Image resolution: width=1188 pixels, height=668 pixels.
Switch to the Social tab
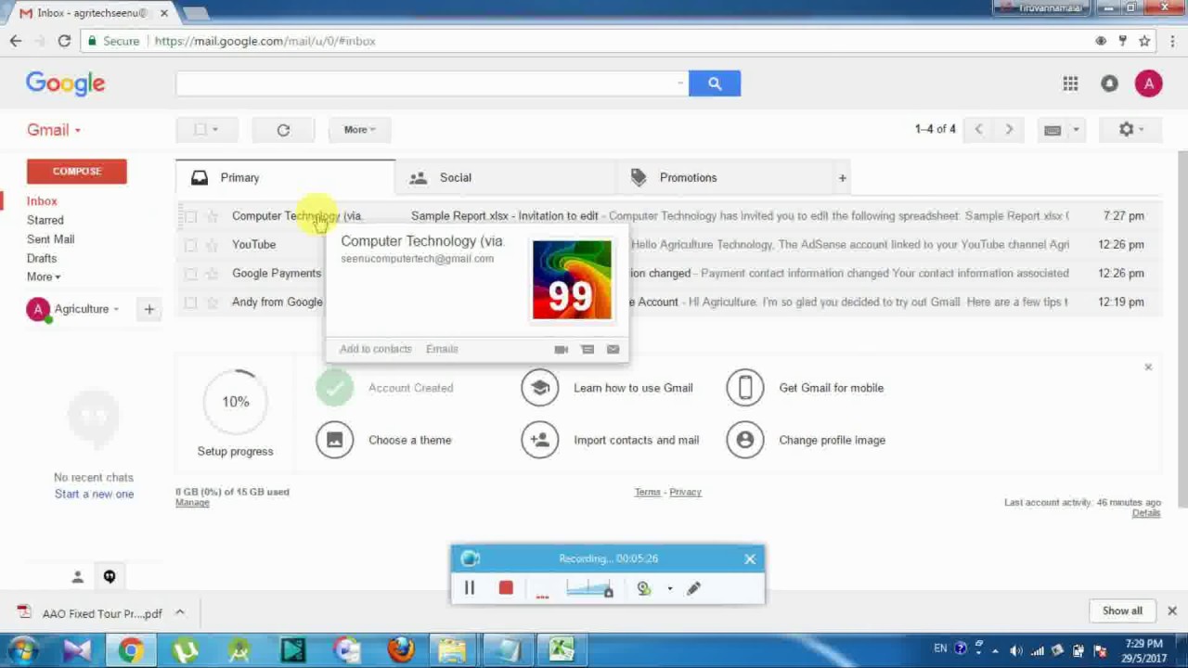coord(506,177)
